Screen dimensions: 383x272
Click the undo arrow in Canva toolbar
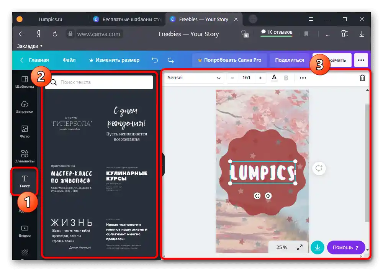pyautogui.click(x=155, y=60)
